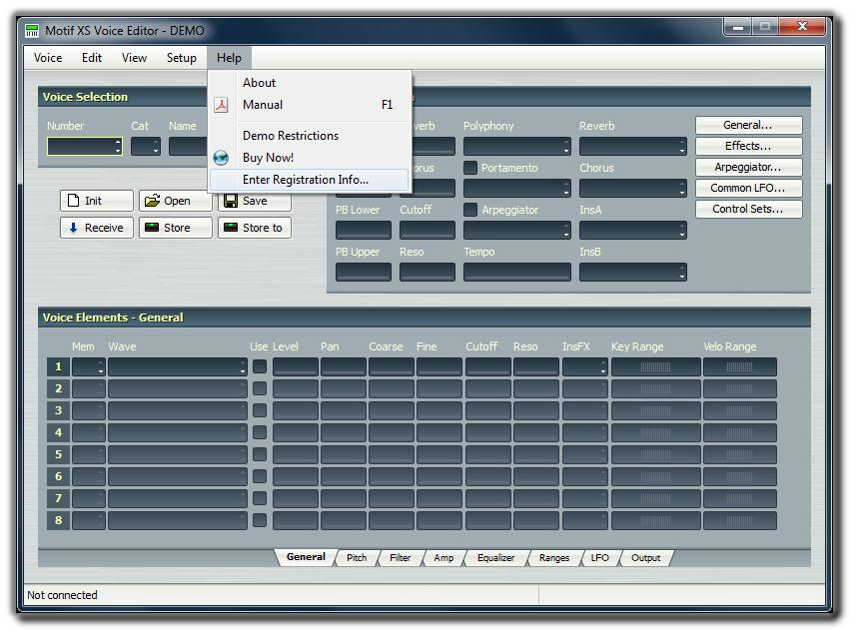Click the Tempo input field
The height and width of the screenshot is (639, 859).
coord(517,273)
